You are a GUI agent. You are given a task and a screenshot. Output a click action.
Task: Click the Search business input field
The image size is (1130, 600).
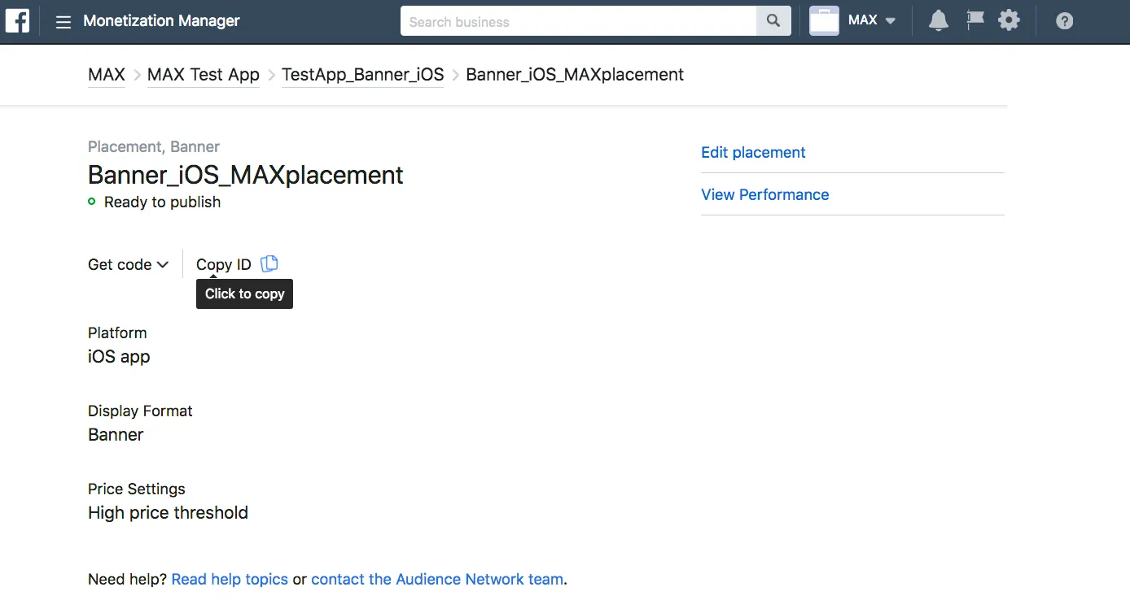click(x=570, y=20)
